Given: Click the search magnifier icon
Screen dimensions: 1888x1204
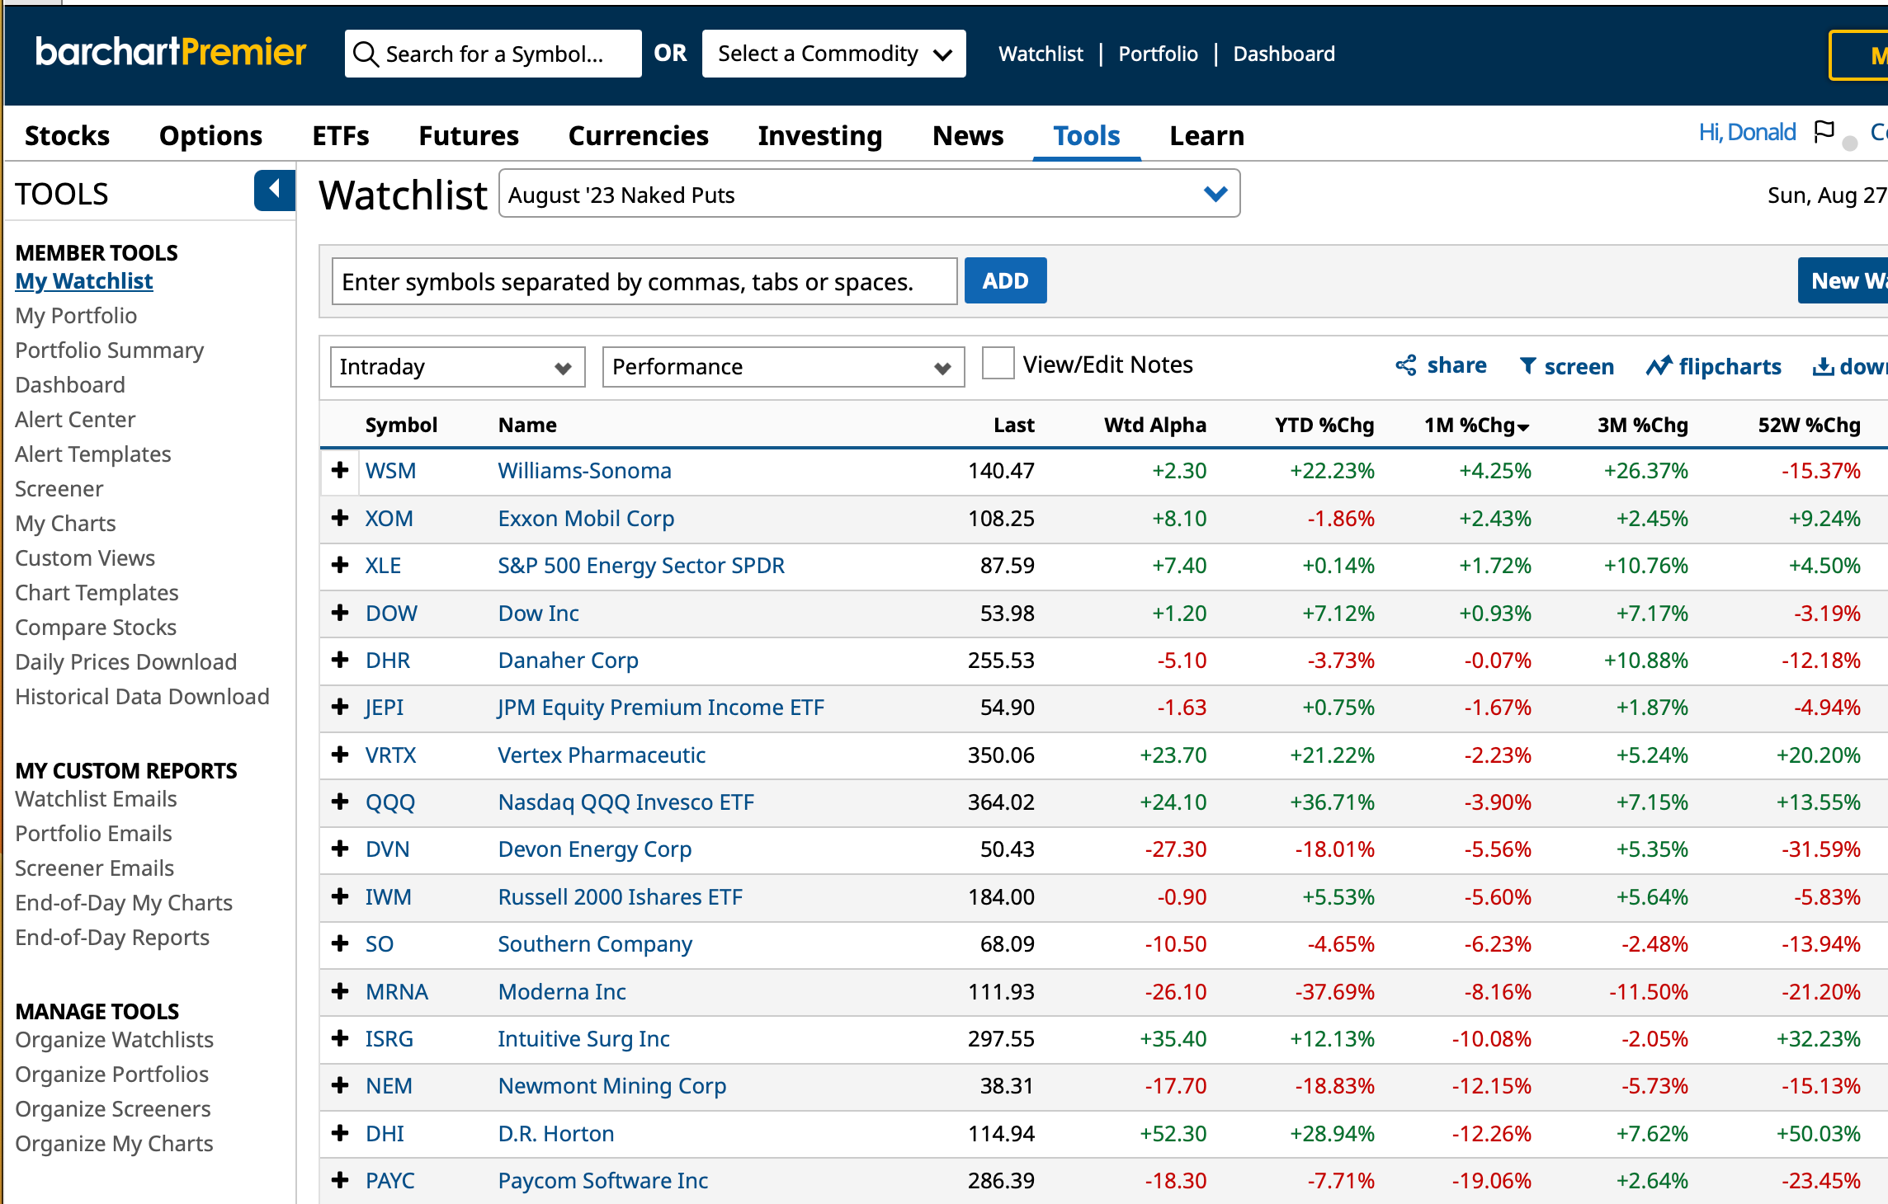Looking at the screenshot, I should coord(366,54).
